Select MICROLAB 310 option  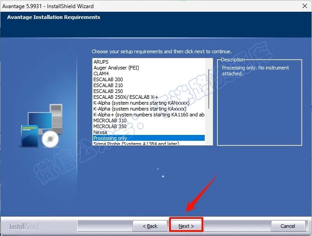click(148, 120)
